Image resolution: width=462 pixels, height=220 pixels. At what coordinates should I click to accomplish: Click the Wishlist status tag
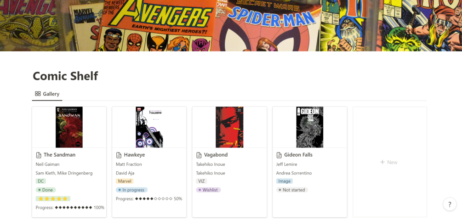[x=208, y=190]
